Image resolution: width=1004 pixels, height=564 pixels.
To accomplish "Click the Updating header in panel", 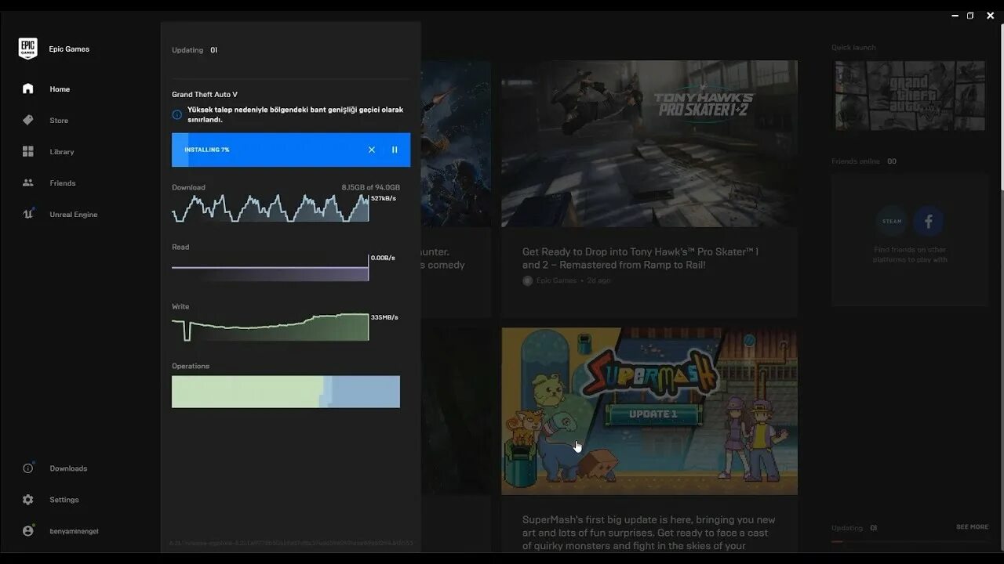I will point(187,50).
